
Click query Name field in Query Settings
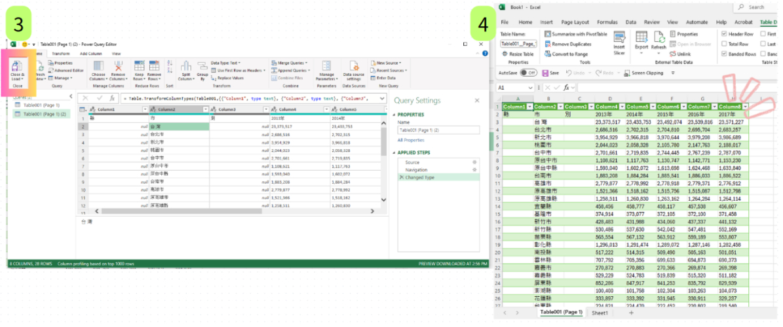point(438,130)
